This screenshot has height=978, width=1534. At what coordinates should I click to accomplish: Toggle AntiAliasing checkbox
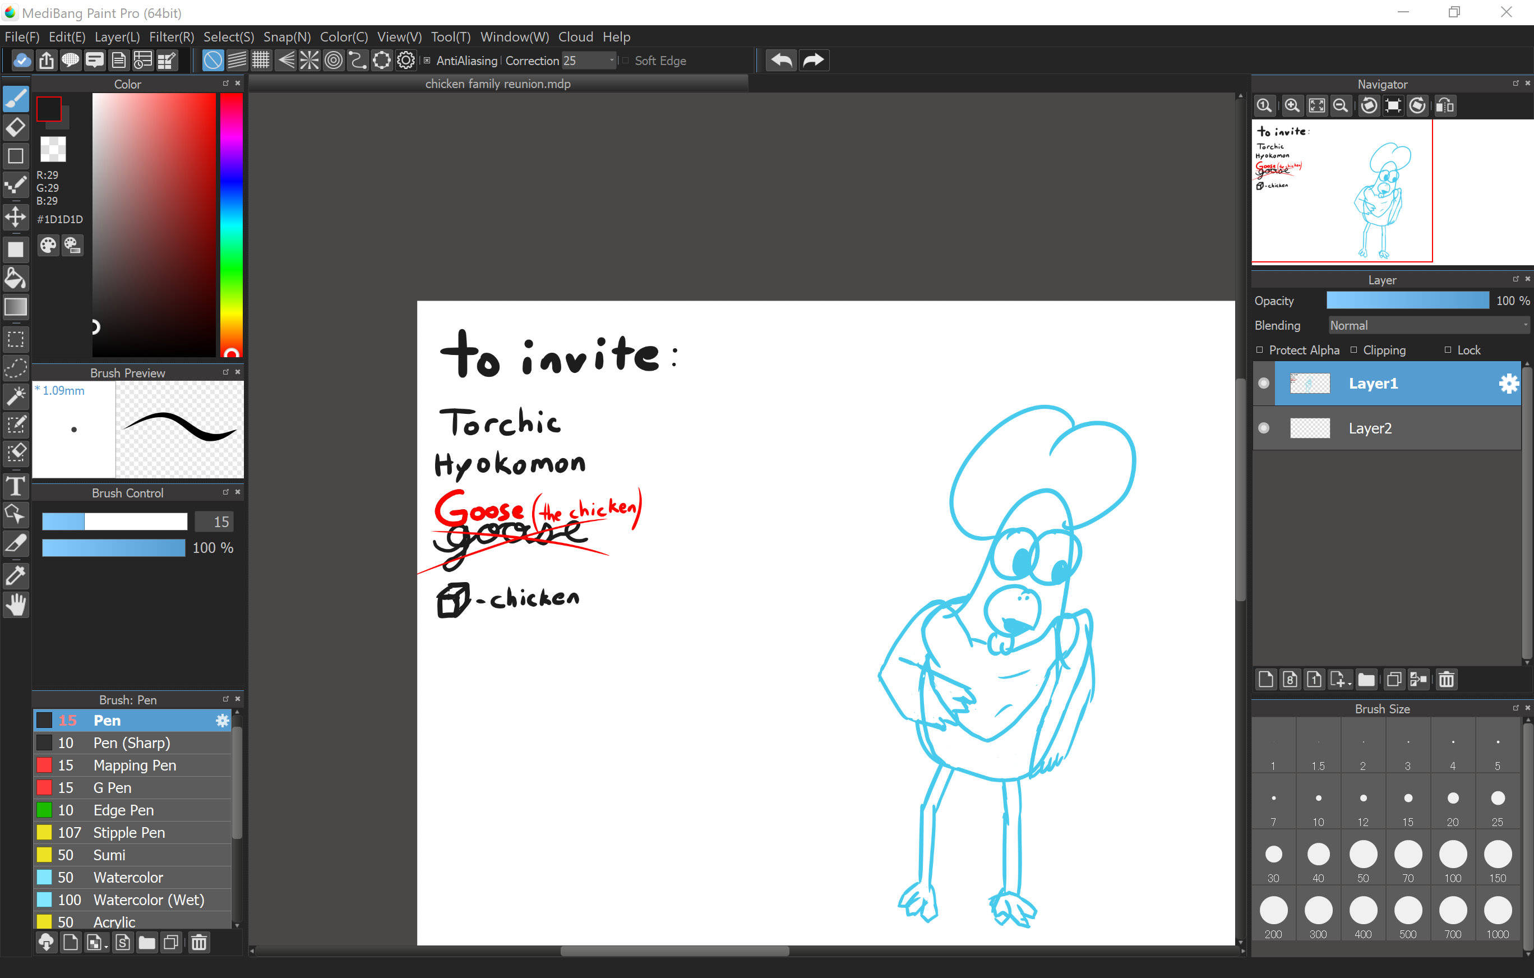pyautogui.click(x=427, y=61)
